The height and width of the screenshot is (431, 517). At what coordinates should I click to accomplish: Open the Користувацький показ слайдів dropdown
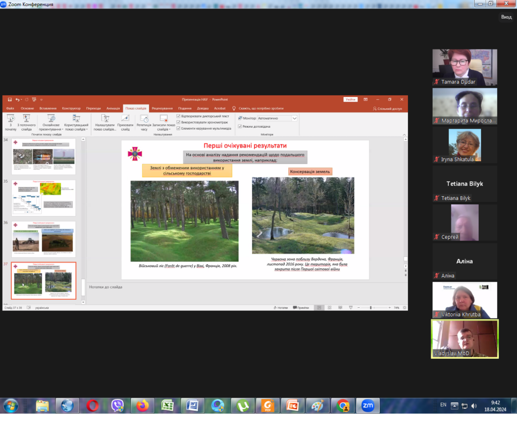tap(76, 127)
